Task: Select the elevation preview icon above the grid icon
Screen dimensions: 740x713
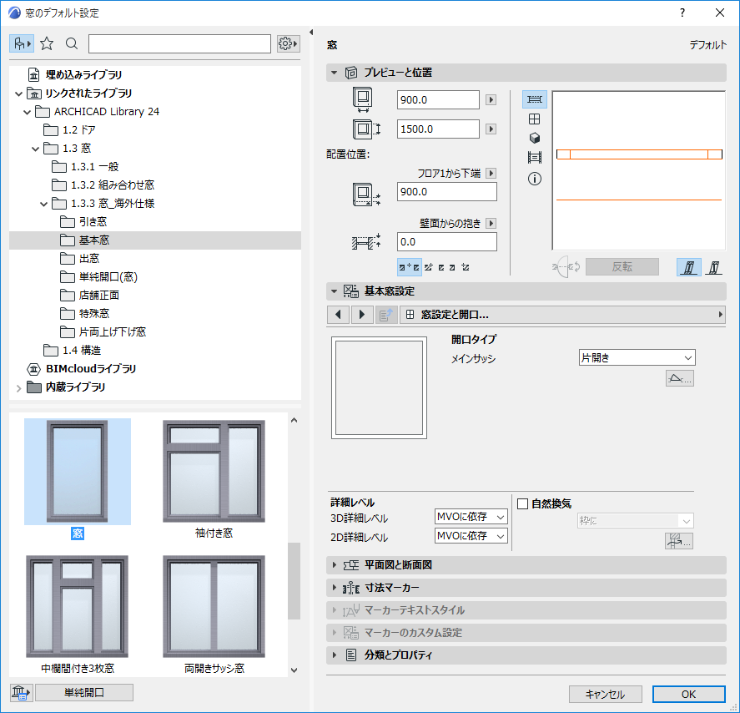Action: click(x=534, y=99)
